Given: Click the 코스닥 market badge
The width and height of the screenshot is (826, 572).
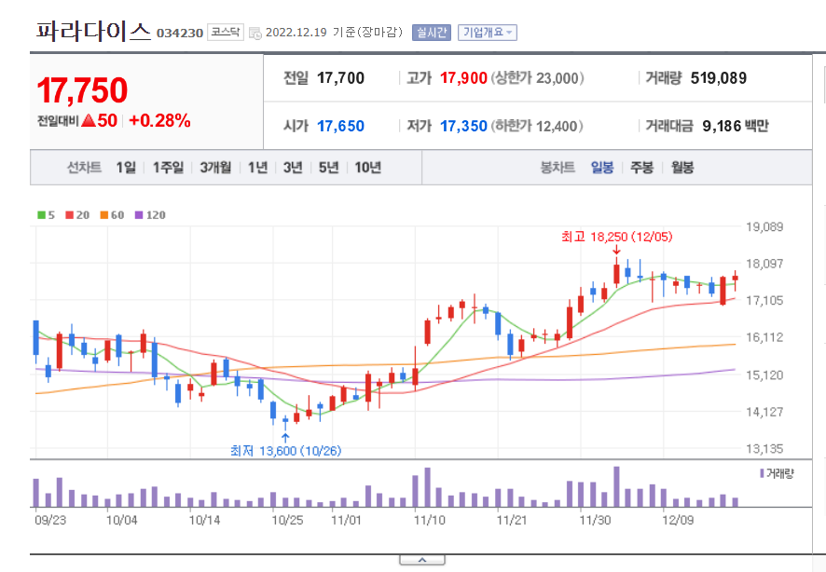Looking at the screenshot, I should (226, 32).
